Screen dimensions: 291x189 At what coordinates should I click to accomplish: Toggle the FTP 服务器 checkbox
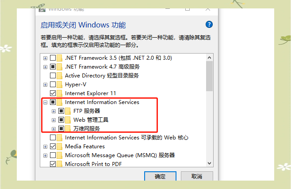pyautogui.click(x=61, y=111)
